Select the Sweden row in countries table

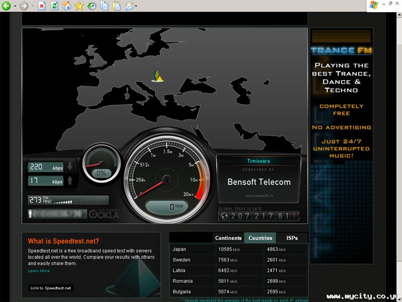(239, 260)
